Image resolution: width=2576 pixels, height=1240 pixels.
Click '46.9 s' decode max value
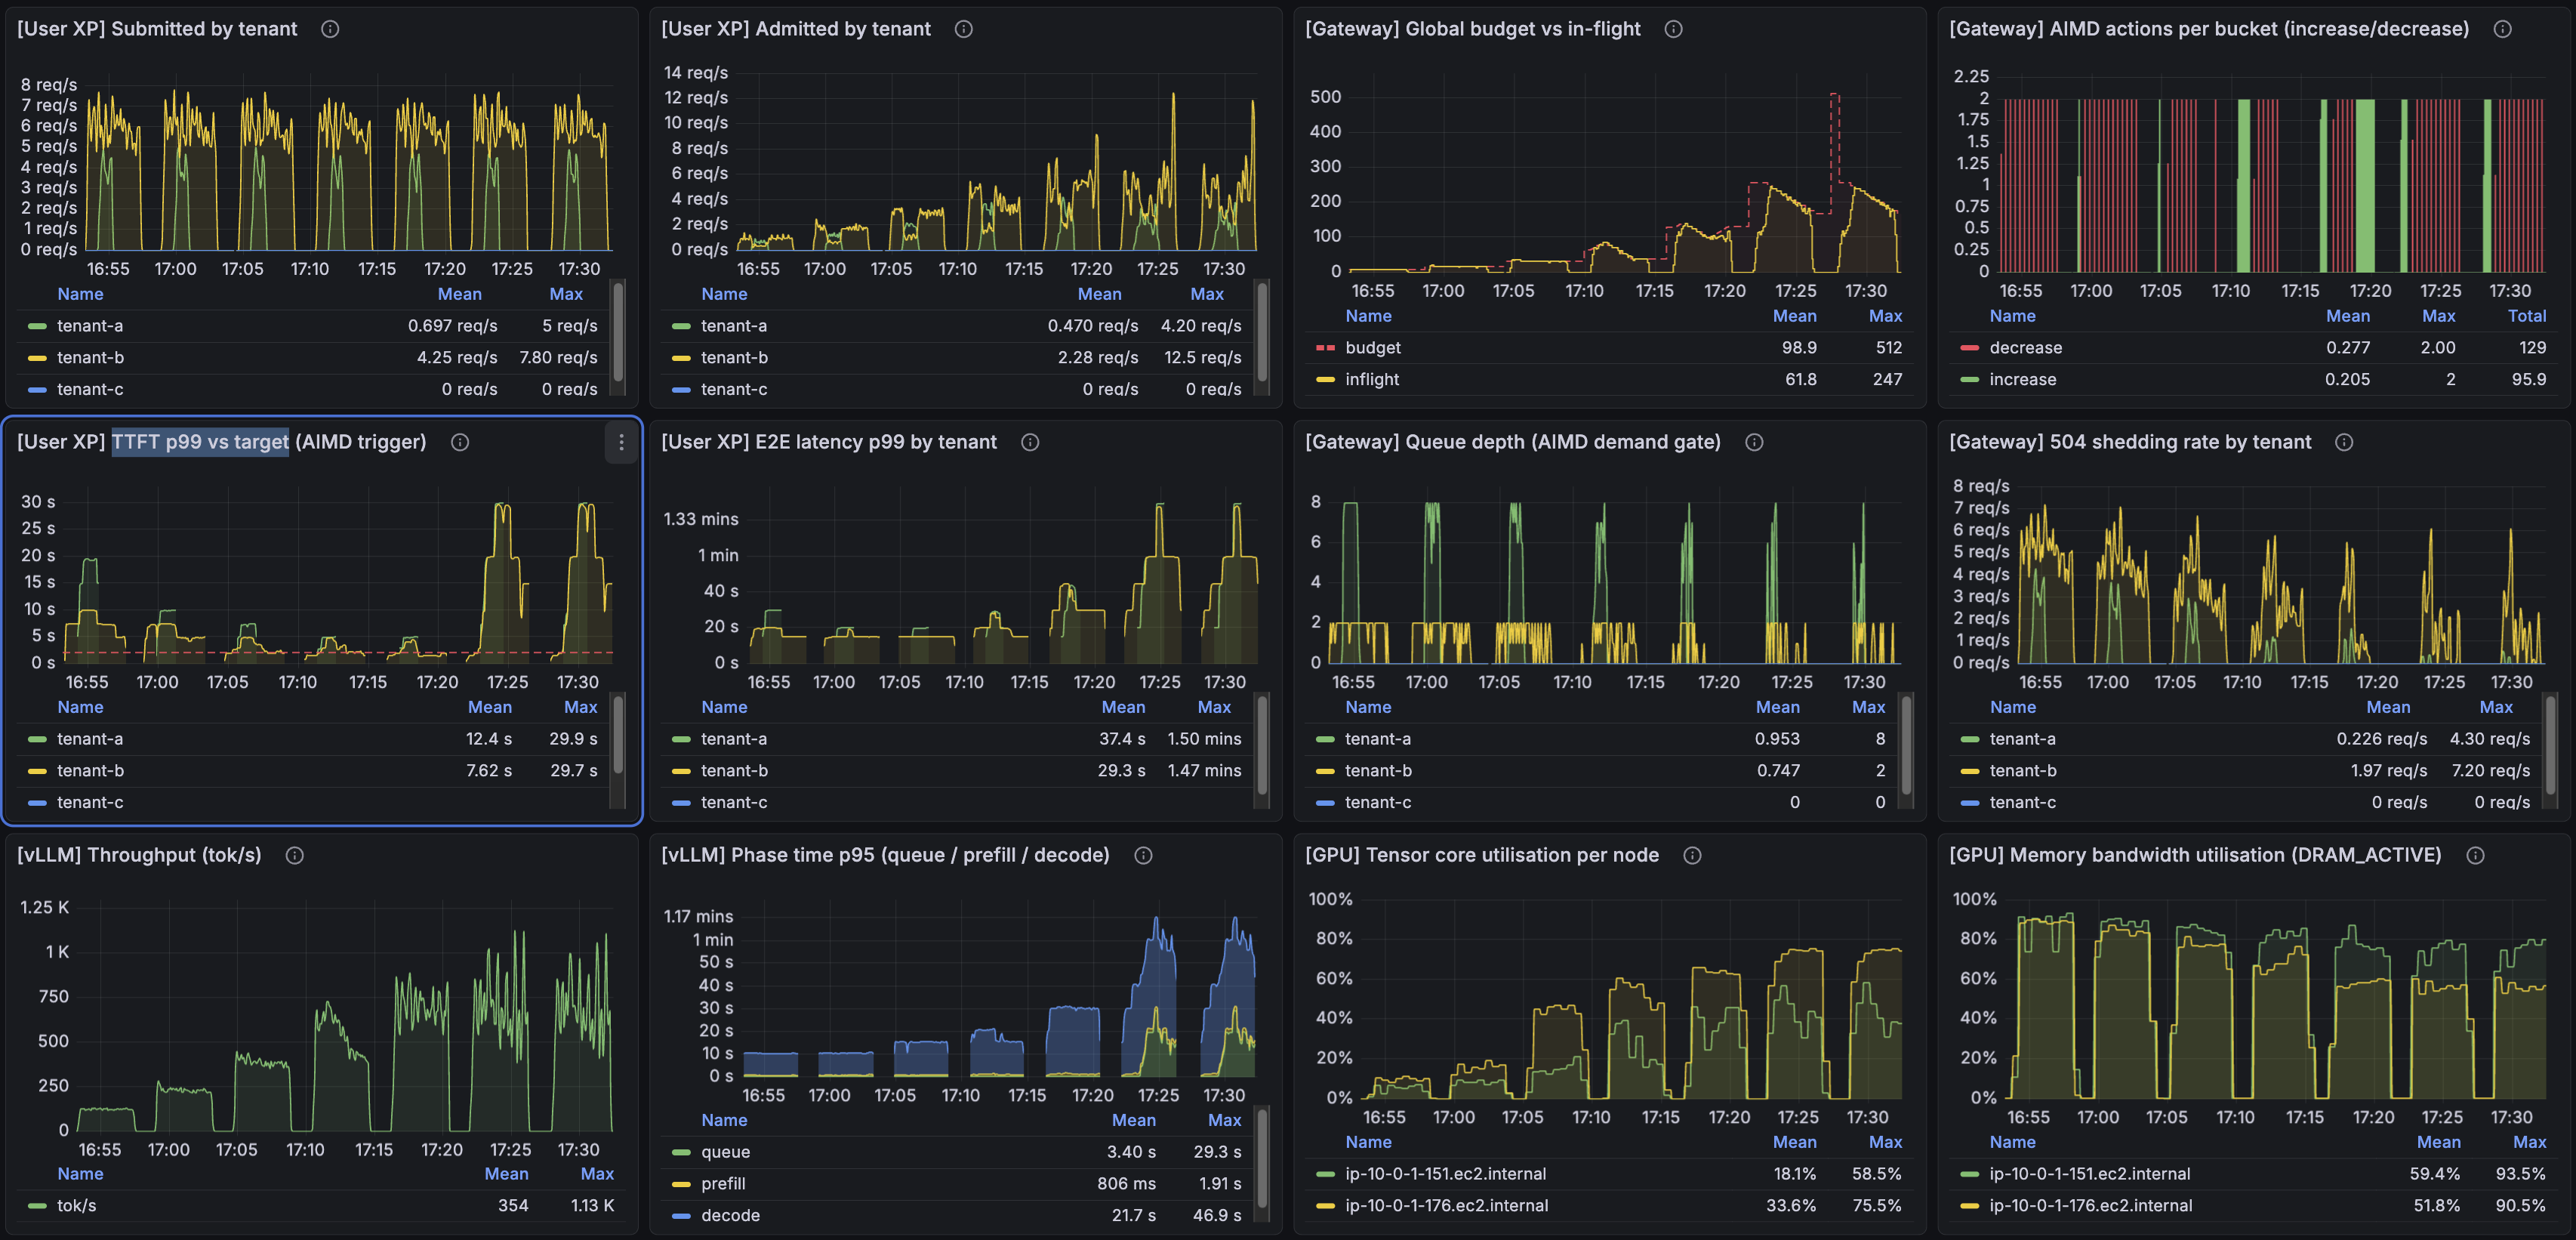click(x=1216, y=1216)
